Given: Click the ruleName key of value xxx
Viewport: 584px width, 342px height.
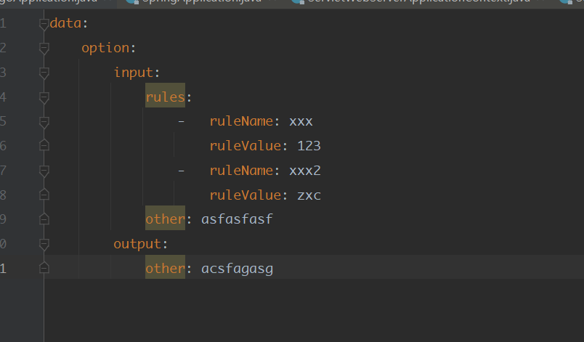Looking at the screenshot, I should pyautogui.click(x=241, y=121).
